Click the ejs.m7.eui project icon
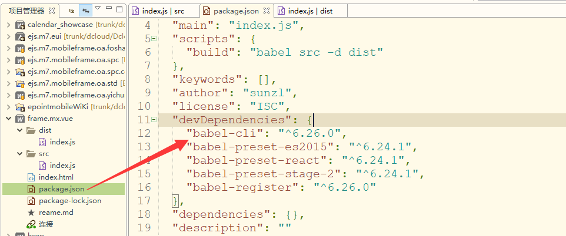 (x=20, y=36)
